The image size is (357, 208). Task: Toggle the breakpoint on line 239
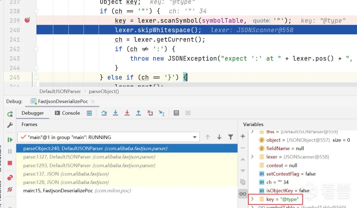click(x=27, y=20)
